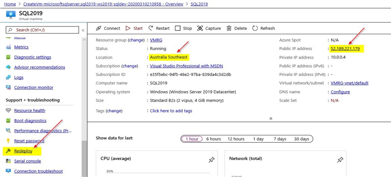Select the Australia Southeast location text
Viewport: 391px width, 177px height.
[x=169, y=58]
